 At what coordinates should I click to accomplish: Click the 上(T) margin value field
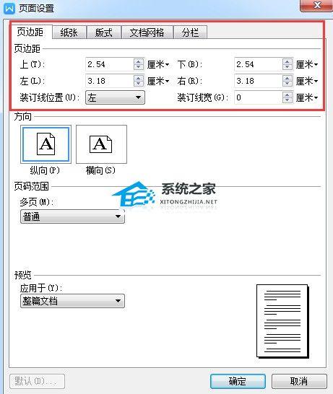(x=110, y=64)
